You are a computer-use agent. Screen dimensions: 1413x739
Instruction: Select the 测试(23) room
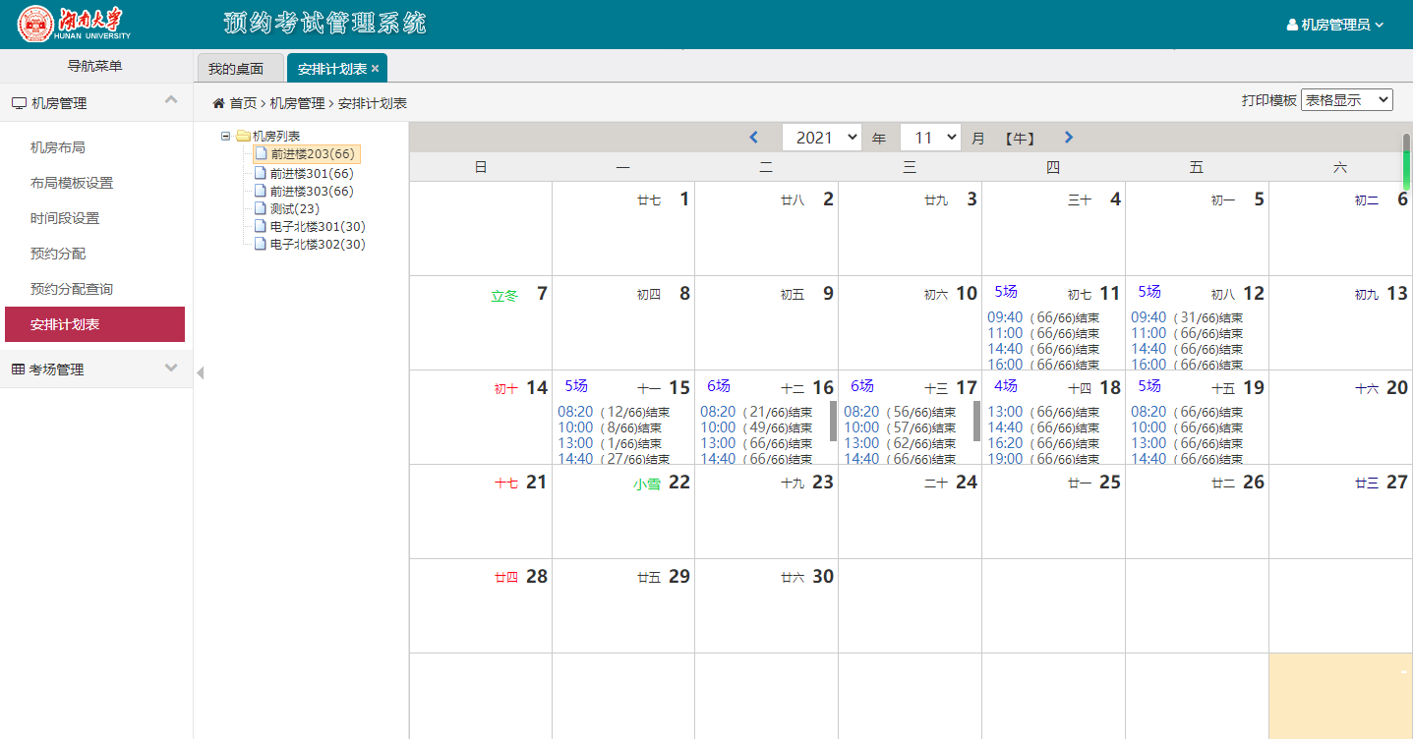[x=295, y=208]
